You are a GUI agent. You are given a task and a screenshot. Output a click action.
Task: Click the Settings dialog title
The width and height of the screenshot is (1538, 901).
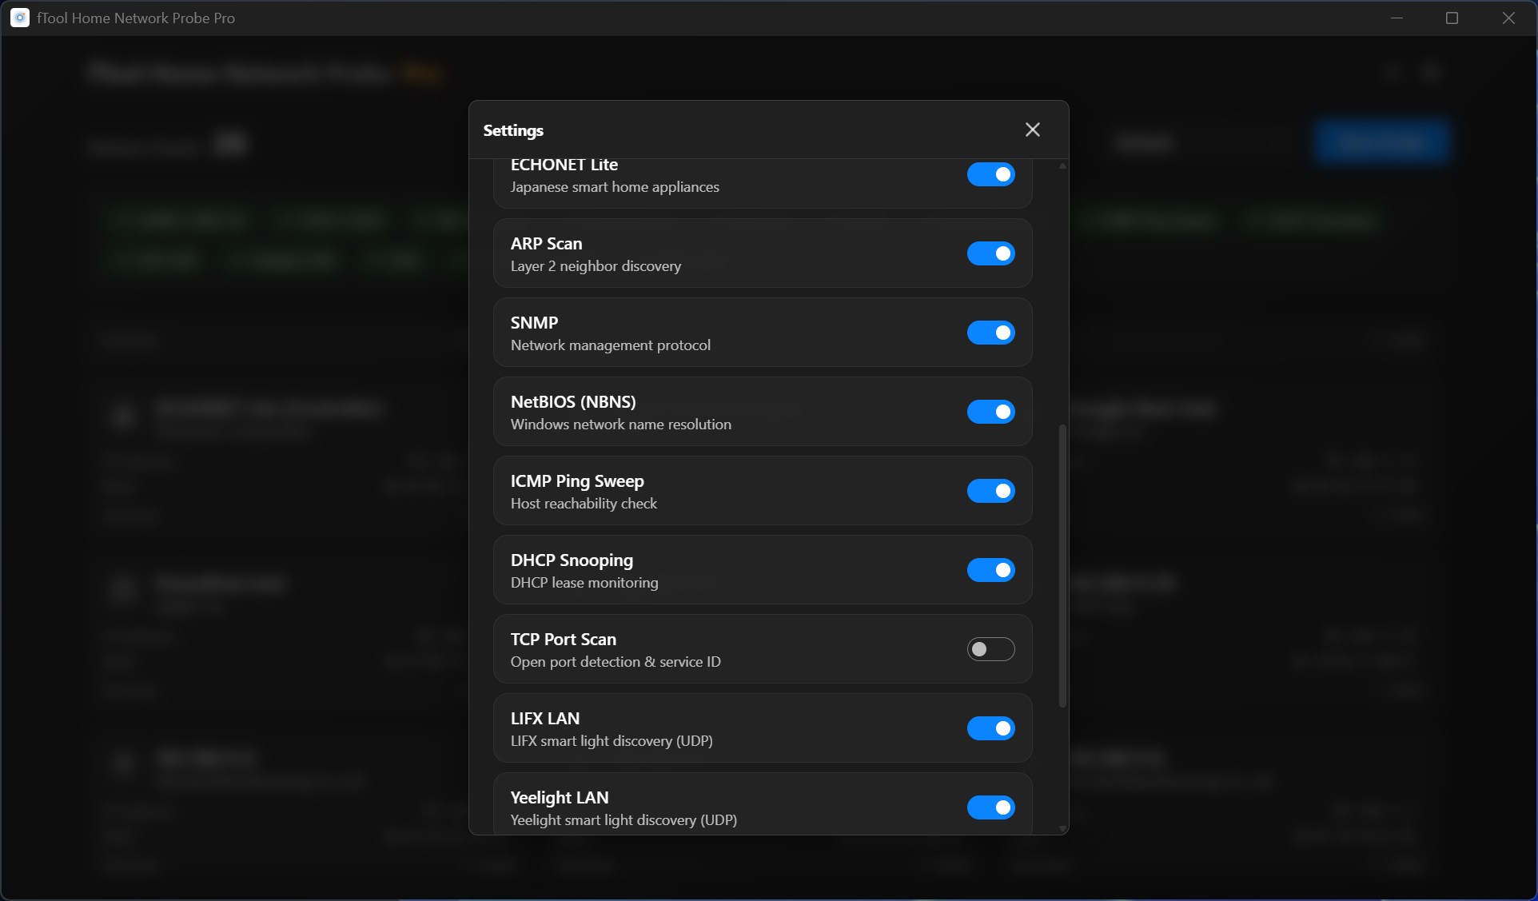coord(512,130)
